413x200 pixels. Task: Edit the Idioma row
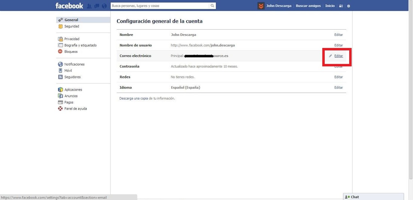point(338,88)
